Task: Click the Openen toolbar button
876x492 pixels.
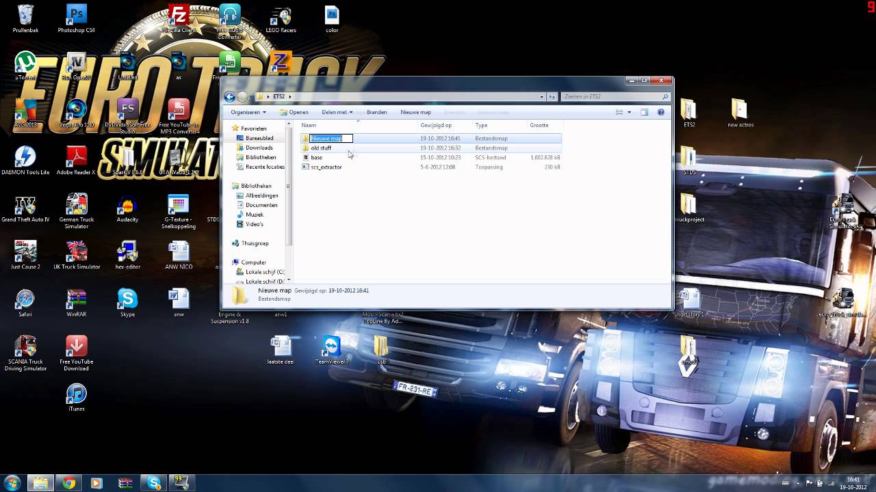Action: (x=294, y=112)
